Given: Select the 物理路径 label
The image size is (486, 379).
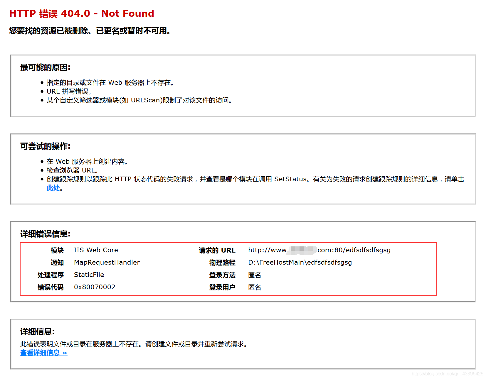Looking at the screenshot, I should click(x=222, y=263).
